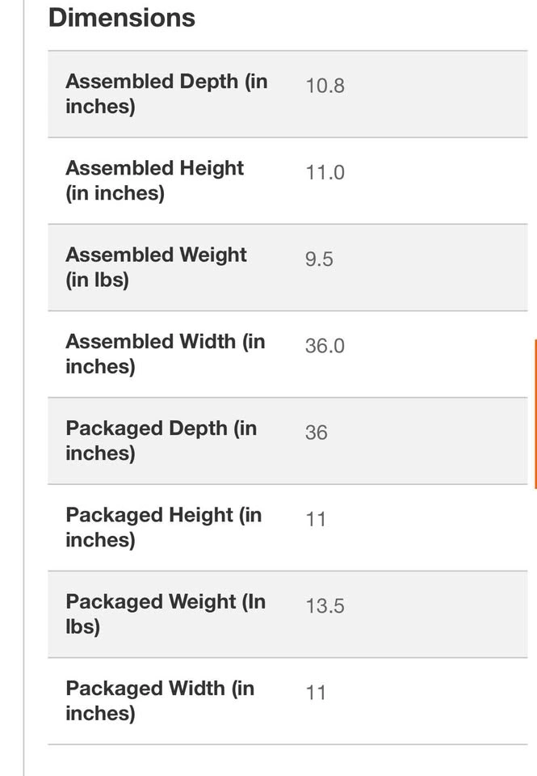Click the 36.0 assembled width value

pyautogui.click(x=325, y=346)
